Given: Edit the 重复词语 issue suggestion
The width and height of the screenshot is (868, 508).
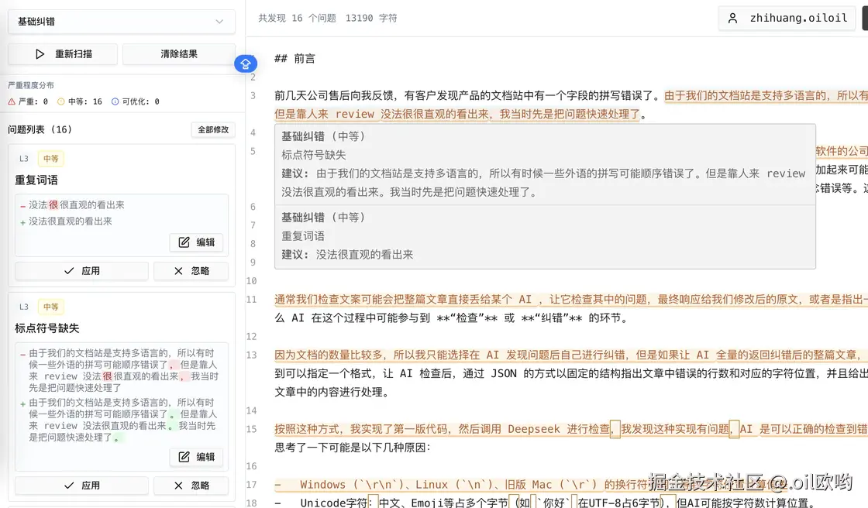Looking at the screenshot, I should [197, 242].
